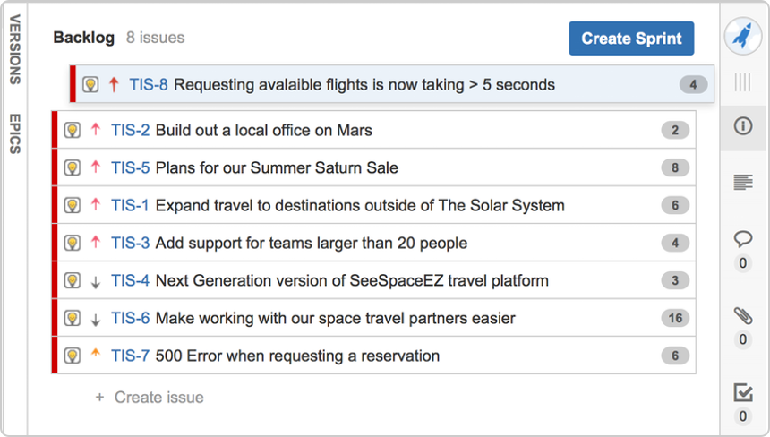Open the TIS-2 issue key link
The image size is (770, 437).
[130, 130]
